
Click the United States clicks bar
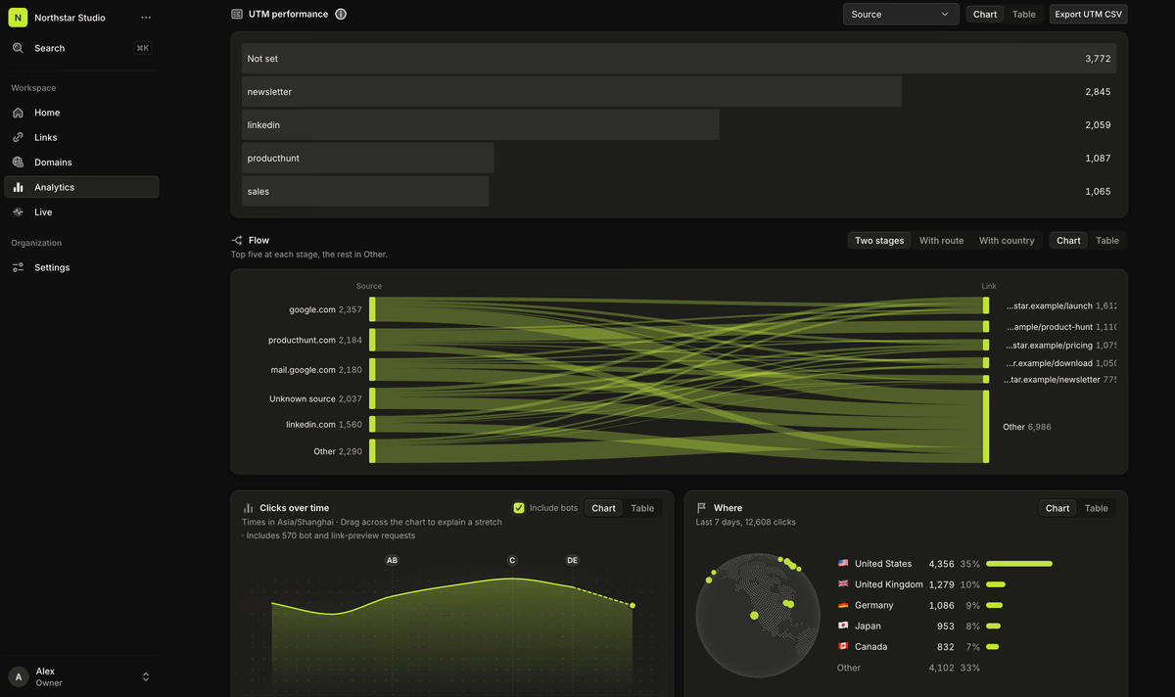coord(1019,564)
